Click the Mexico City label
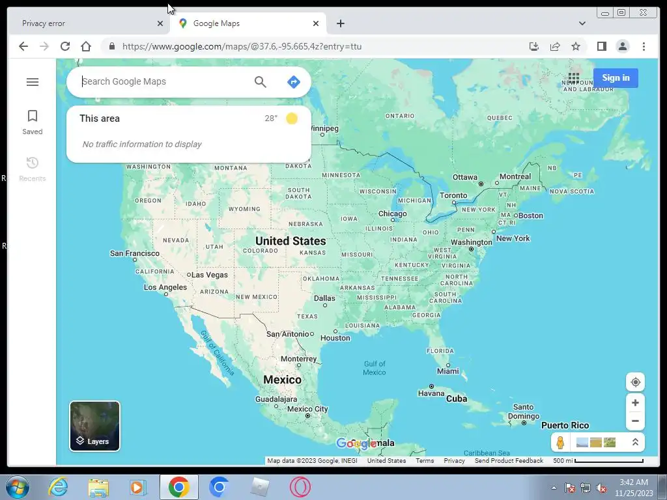Image resolution: width=667 pixels, height=500 pixels. click(307, 409)
